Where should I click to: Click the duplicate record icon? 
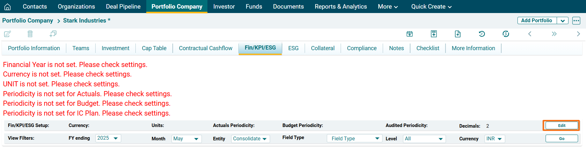coord(53,34)
